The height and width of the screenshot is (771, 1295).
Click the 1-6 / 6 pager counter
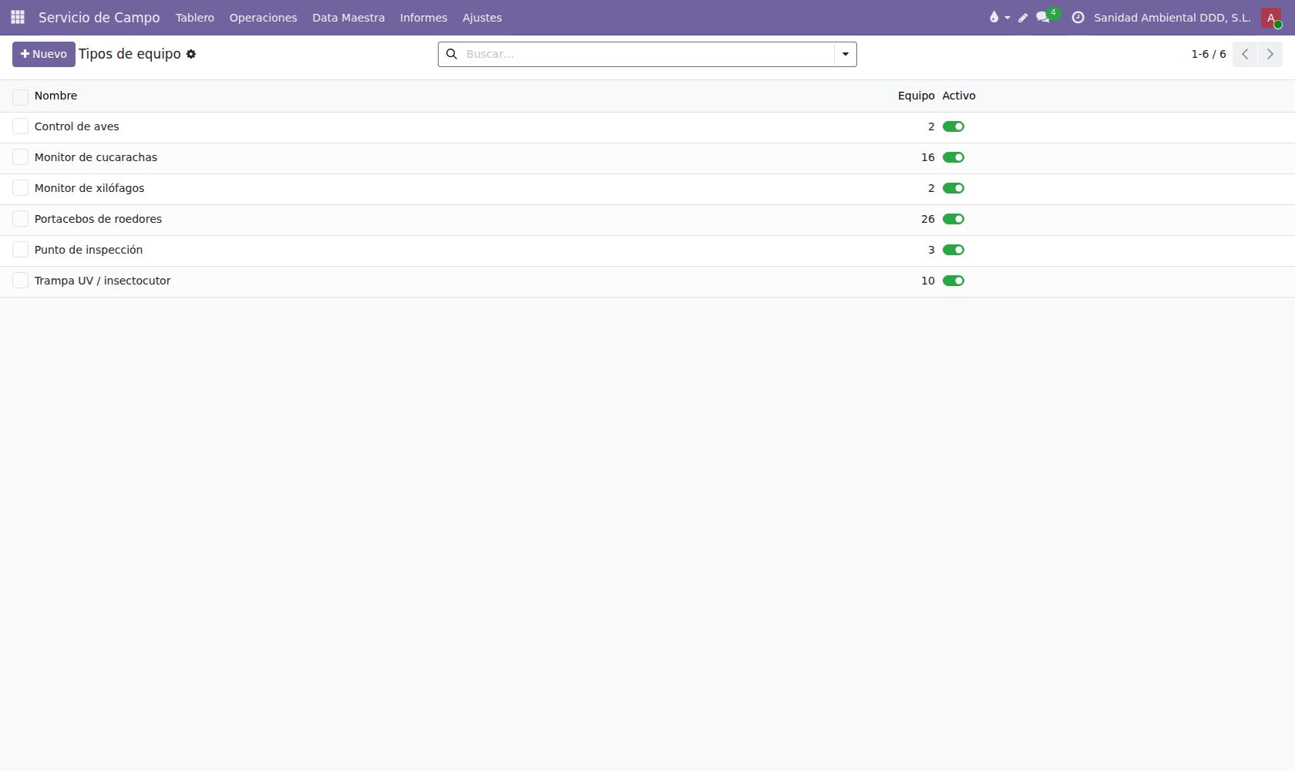[x=1209, y=54]
